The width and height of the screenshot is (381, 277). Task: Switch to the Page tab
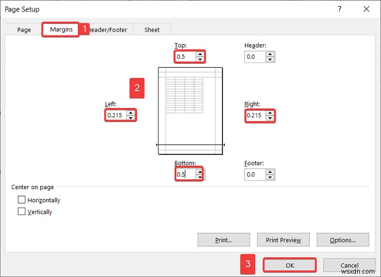pyautogui.click(x=24, y=29)
